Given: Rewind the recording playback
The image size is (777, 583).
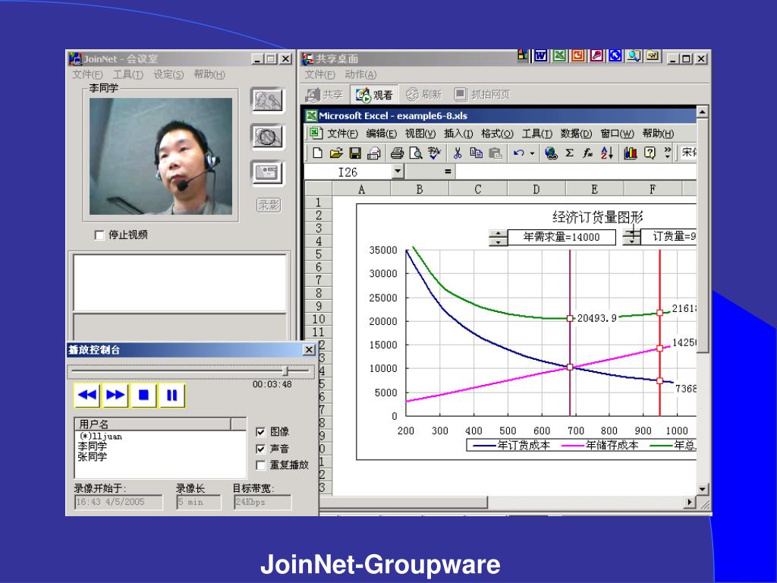Looking at the screenshot, I should [87, 395].
